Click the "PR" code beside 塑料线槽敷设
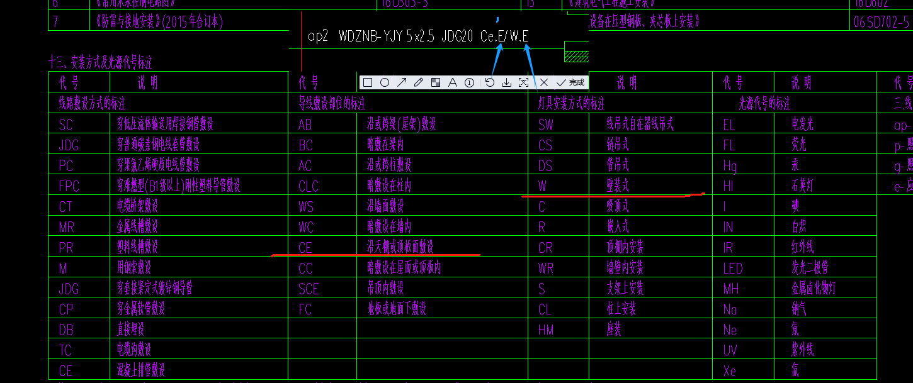The image size is (913, 383). point(65,248)
